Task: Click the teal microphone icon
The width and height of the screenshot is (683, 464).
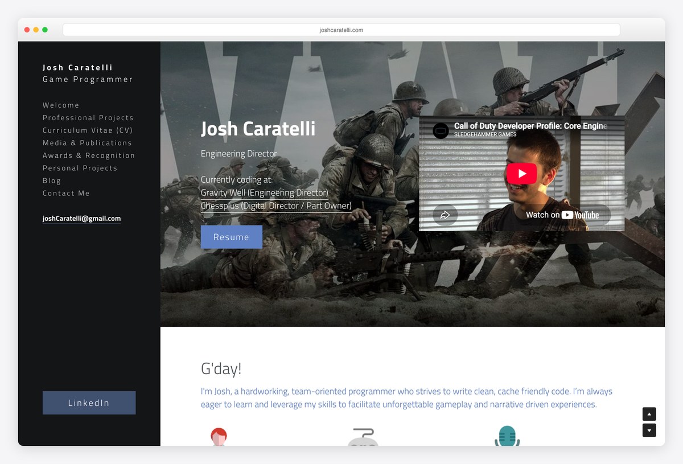Action: 507,437
